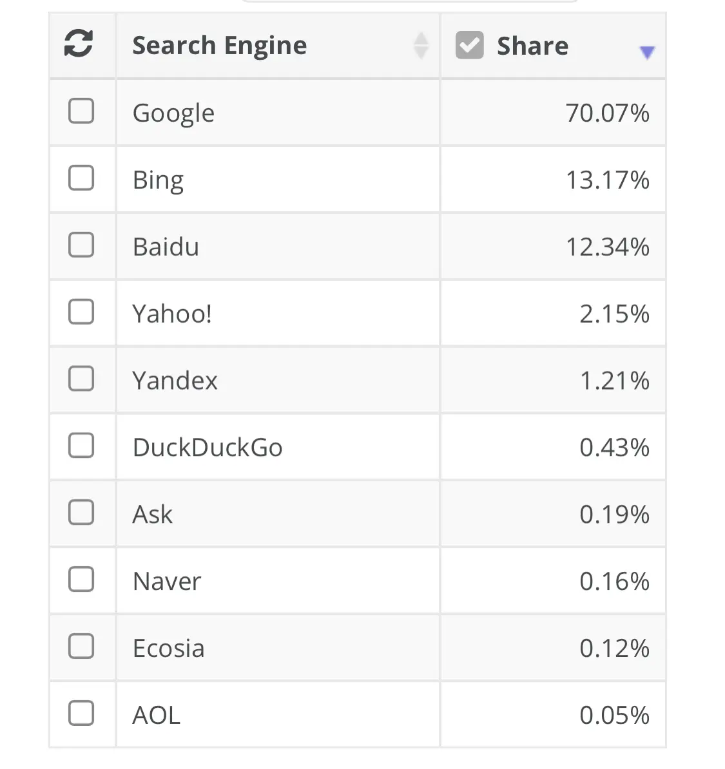Click the Ecosia 0.12% share cell

[614, 649]
